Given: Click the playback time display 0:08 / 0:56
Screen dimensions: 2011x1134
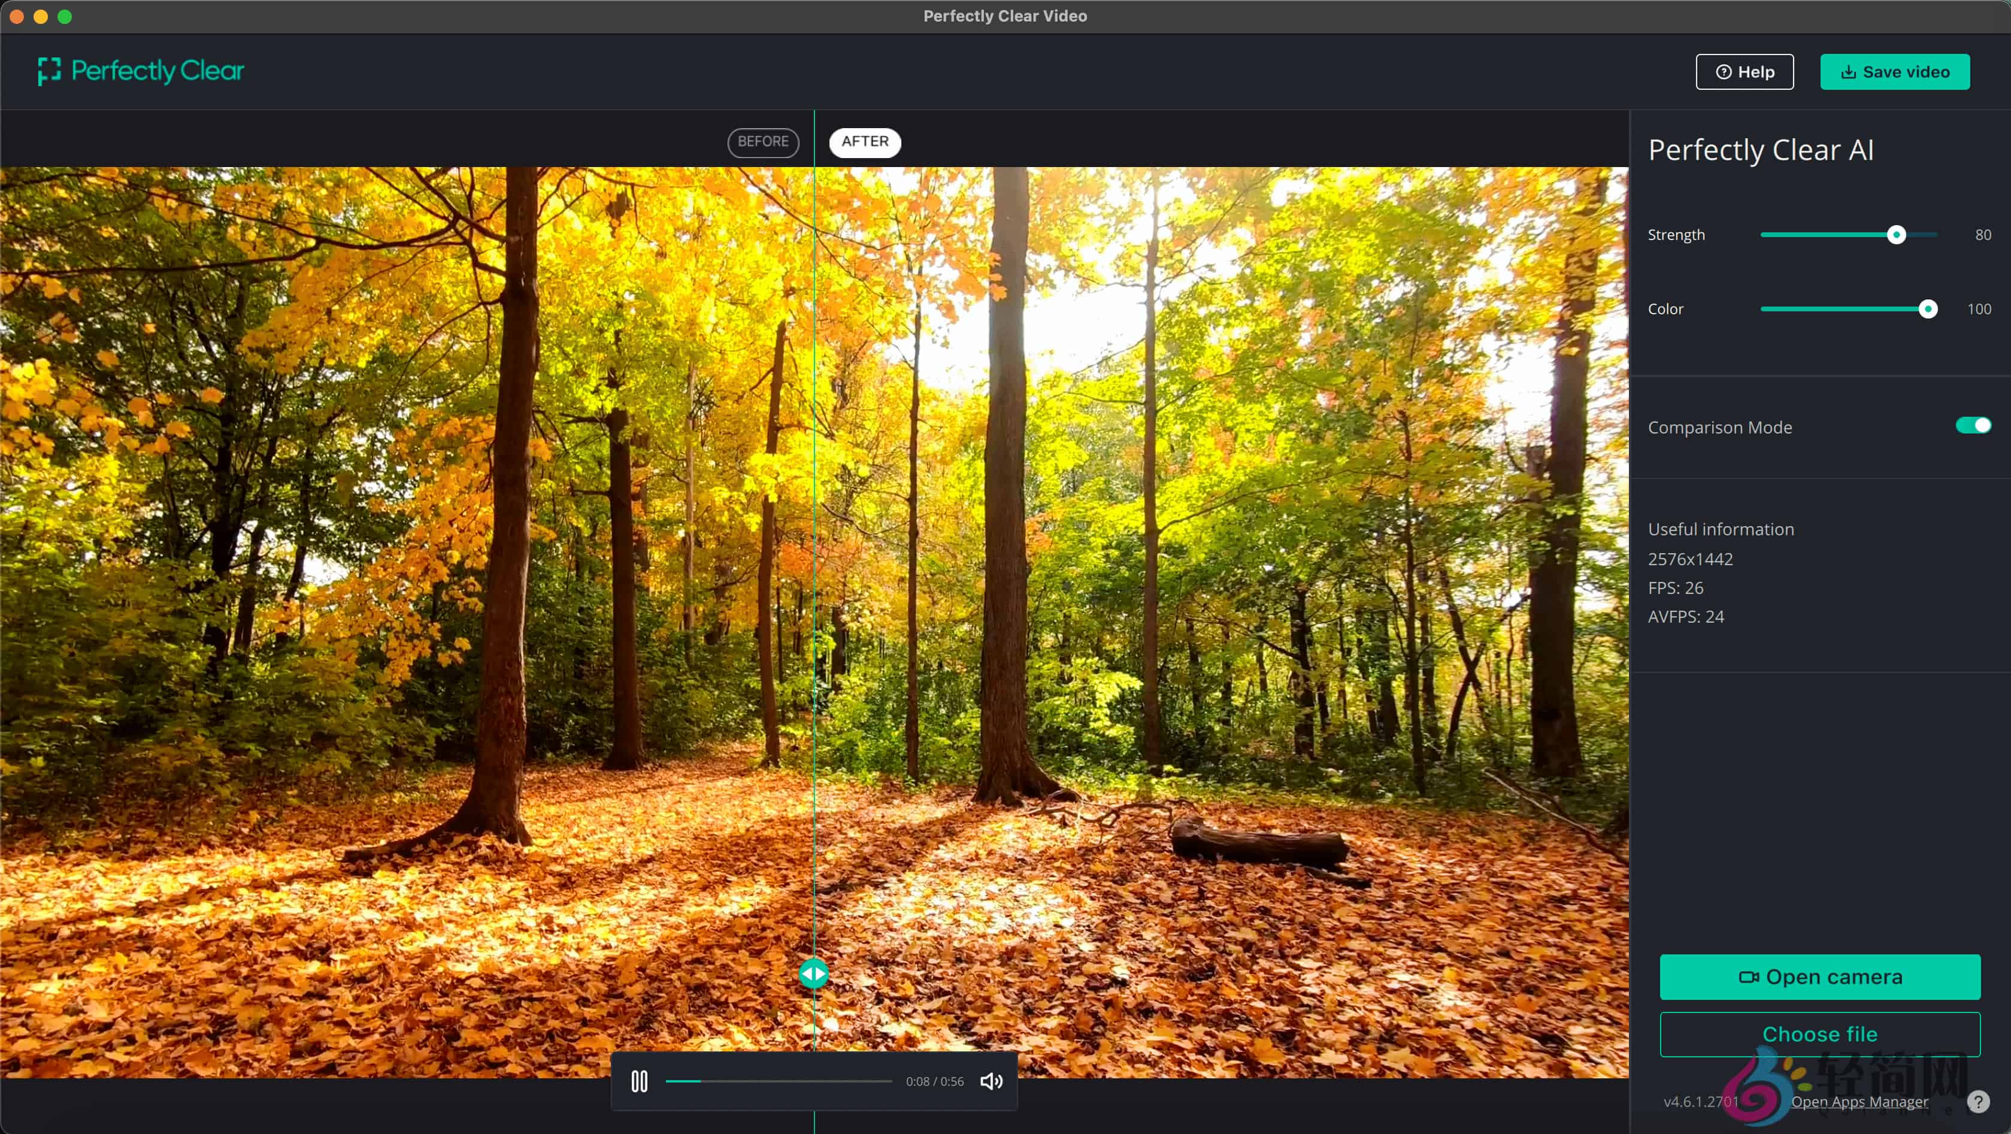Looking at the screenshot, I should click(934, 1081).
